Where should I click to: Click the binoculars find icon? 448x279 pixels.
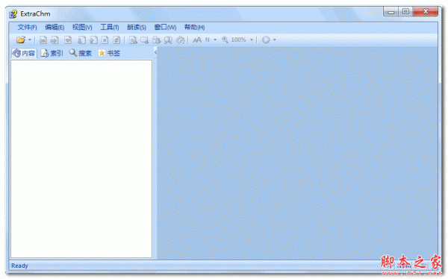coord(168,40)
